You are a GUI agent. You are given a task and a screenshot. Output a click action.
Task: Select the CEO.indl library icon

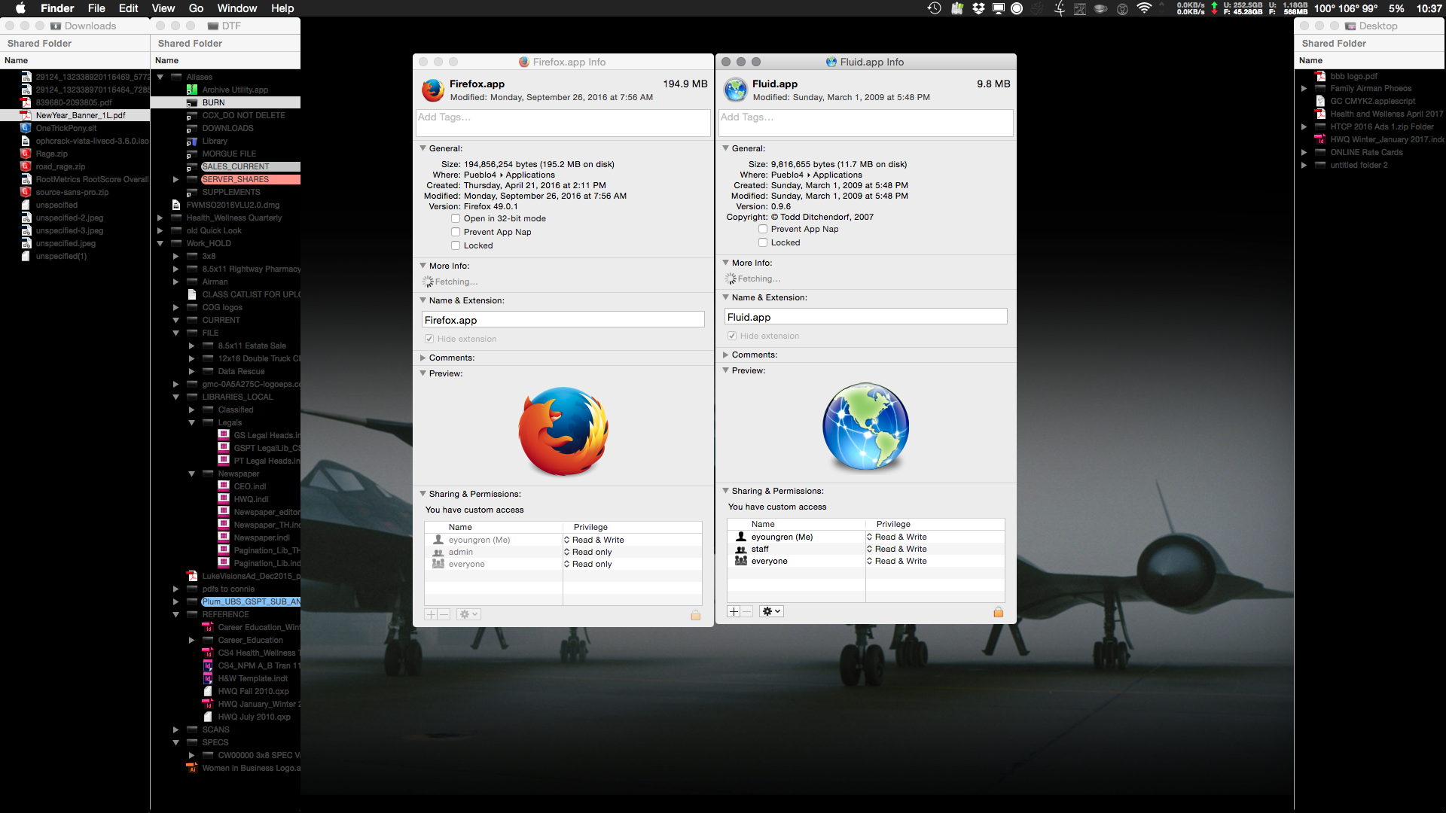(x=224, y=486)
